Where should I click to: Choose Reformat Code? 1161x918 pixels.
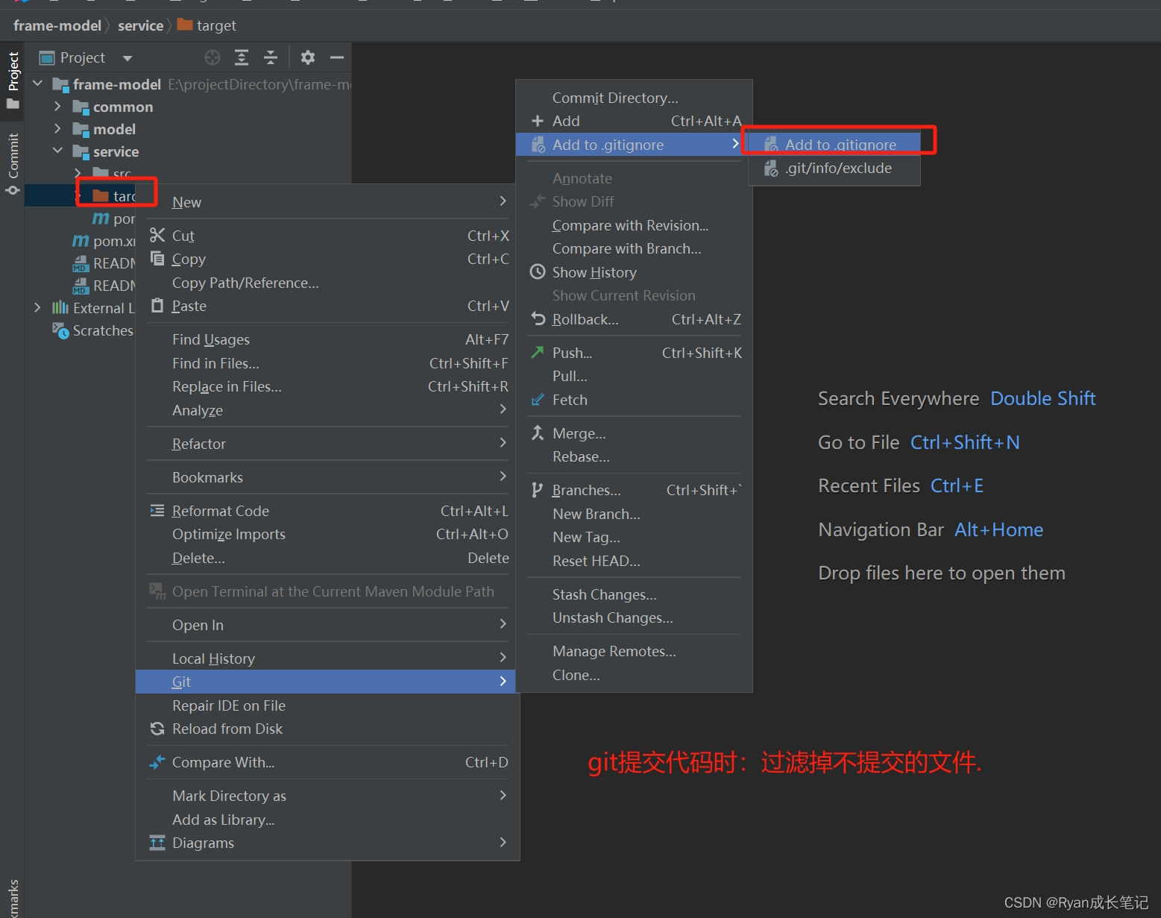point(327,511)
